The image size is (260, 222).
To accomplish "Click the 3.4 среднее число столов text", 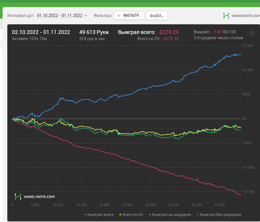I will tap(218, 38).
